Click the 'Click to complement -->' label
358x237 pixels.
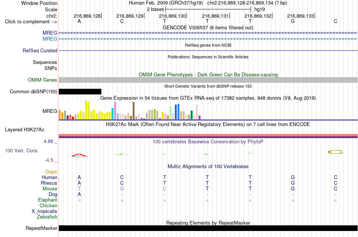pyautogui.click(x=31, y=22)
